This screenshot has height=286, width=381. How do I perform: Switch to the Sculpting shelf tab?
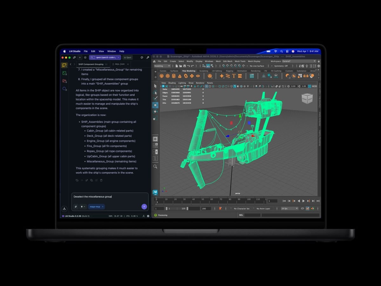coord(204,71)
